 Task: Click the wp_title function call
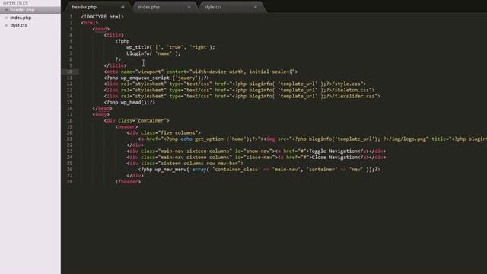click(x=170, y=47)
